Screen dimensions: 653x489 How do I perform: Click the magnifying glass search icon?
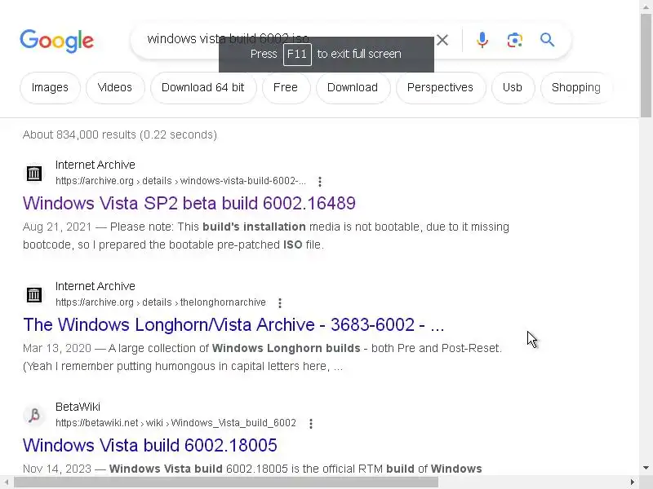(x=547, y=40)
